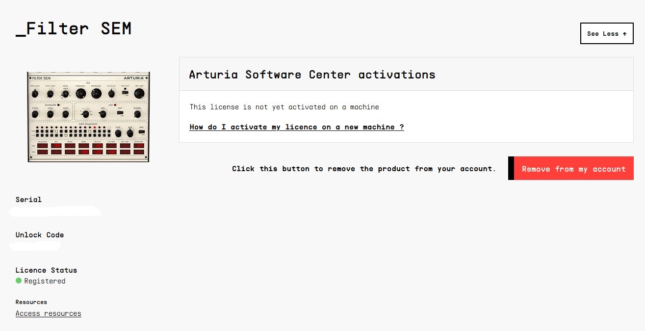This screenshot has width=645, height=331.
Task: Enable the Sync switch in the LFO section
Action: [x=120, y=114]
